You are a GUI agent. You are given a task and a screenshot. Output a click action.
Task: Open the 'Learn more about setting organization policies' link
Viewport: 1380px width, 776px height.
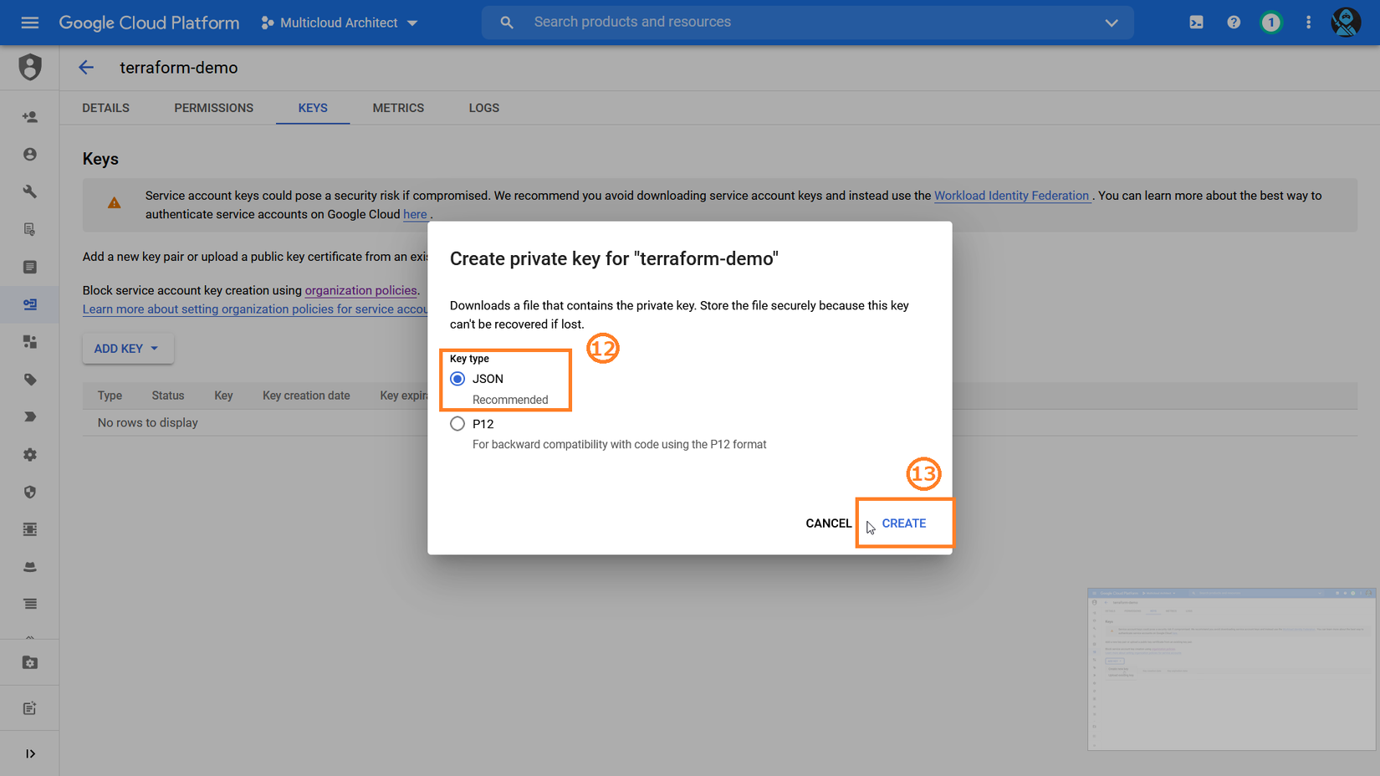[255, 309]
